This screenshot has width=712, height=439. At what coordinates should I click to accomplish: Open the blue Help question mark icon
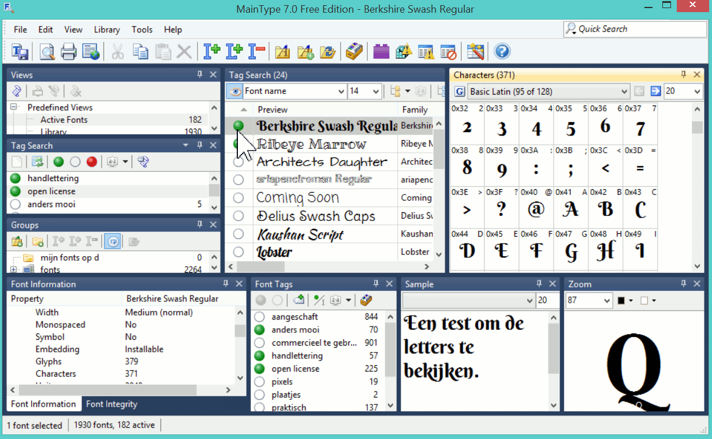pyautogui.click(x=502, y=52)
